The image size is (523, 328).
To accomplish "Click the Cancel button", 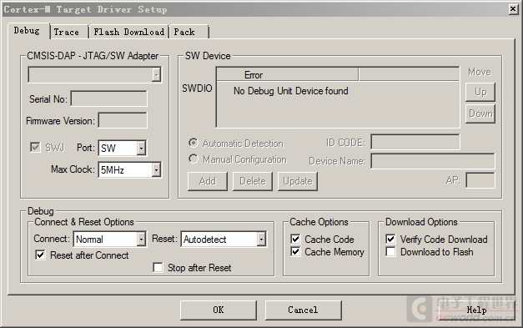I will click(303, 310).
